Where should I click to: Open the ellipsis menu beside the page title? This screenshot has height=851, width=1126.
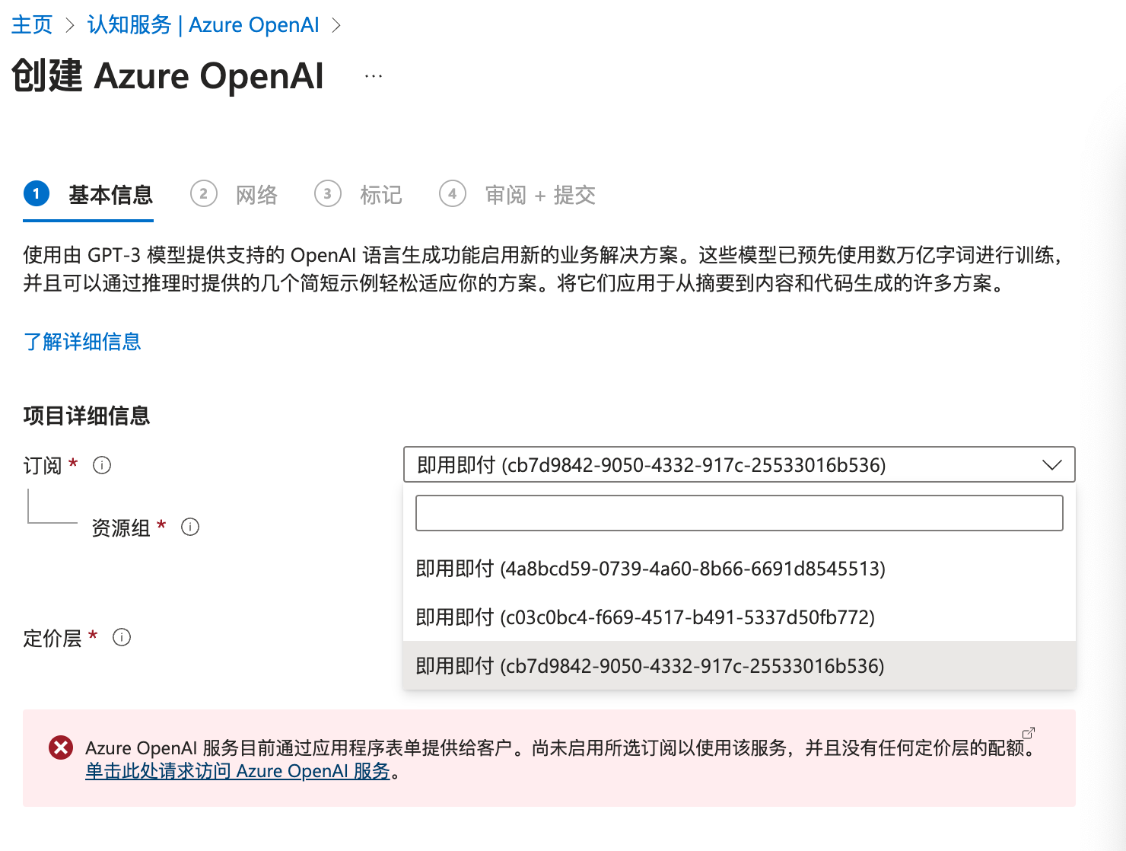tap(373, 76)
